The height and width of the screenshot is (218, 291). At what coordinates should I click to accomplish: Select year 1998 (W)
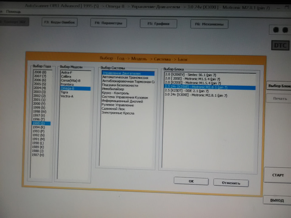(x=39, y=111)
